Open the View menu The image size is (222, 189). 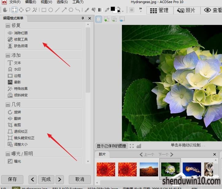(x=46, y=2)
